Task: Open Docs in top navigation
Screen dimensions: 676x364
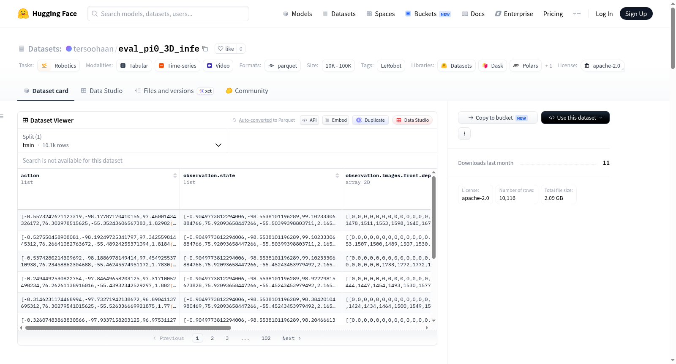Action: (473, 14)
